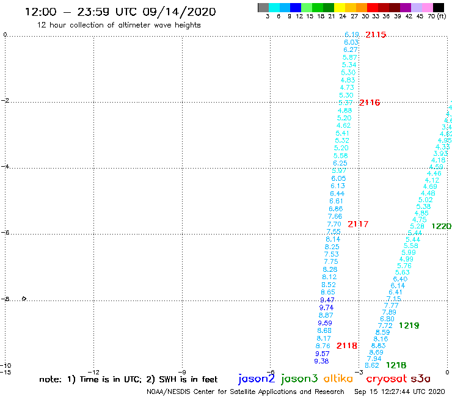Image resolution: width=452 pixels, height=397 pixels.
Task: Select the altika satellite label
Action: point(338,379)
